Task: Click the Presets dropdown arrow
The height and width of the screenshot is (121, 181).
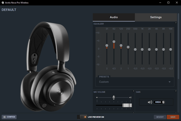Action: pos(169,82)
